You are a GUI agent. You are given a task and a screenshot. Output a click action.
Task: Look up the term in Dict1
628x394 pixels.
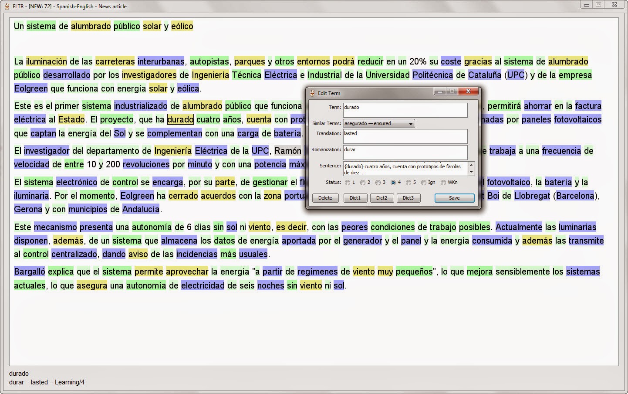pos(355,198)
